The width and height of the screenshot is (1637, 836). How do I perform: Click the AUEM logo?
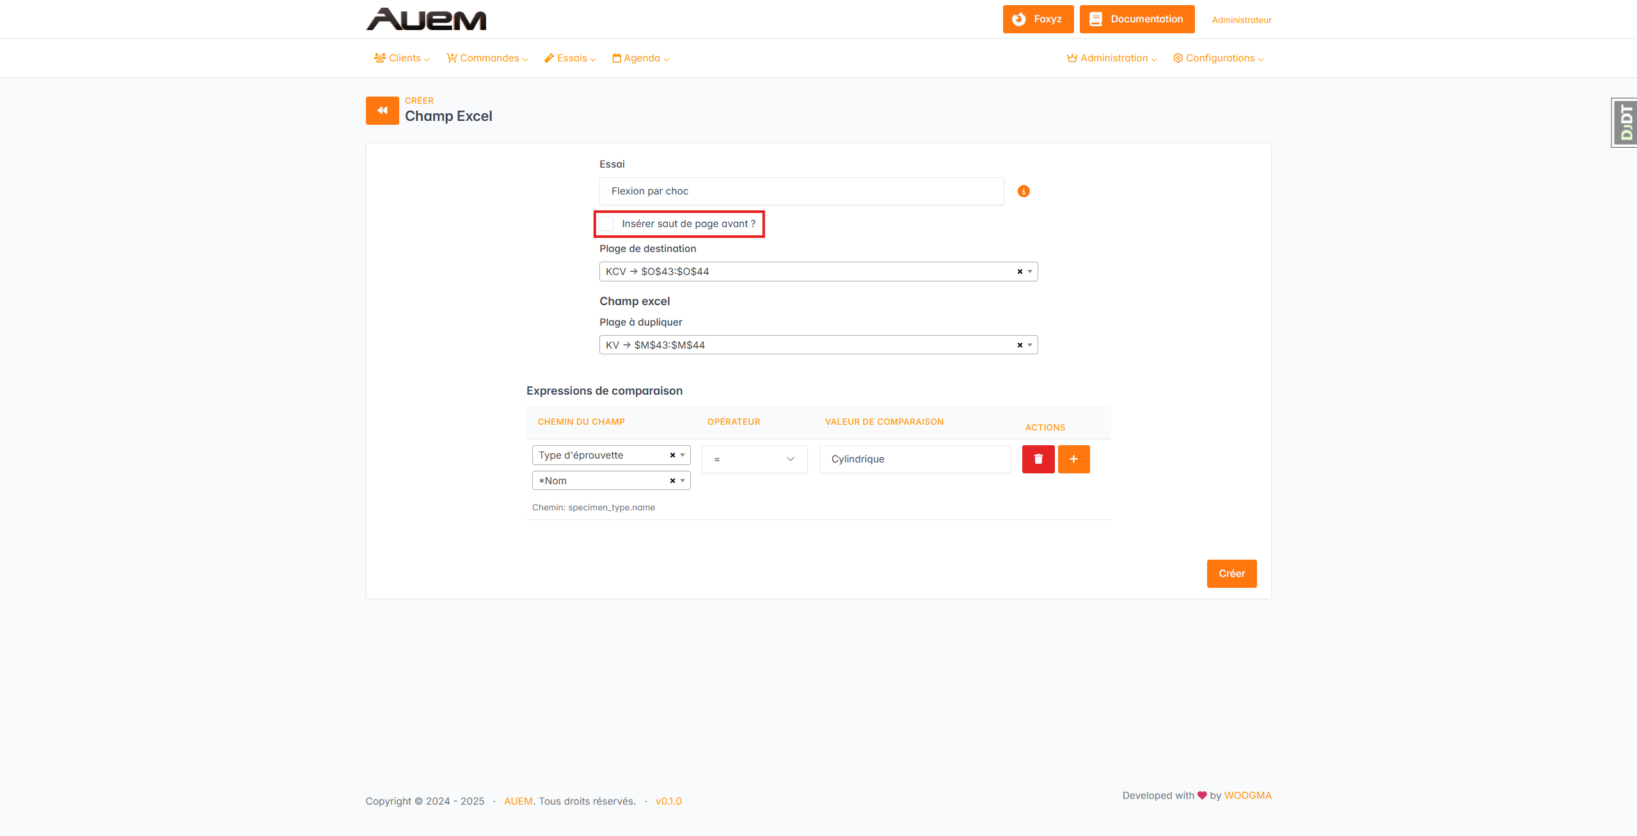pos(426,19)
